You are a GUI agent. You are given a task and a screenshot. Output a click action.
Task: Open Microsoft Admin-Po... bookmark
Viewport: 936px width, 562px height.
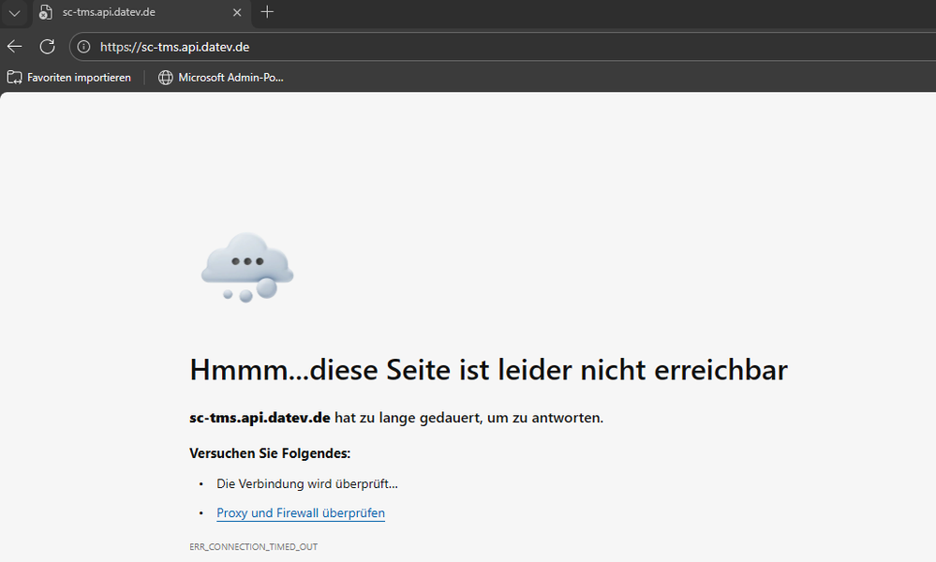[x=221, y=78]
